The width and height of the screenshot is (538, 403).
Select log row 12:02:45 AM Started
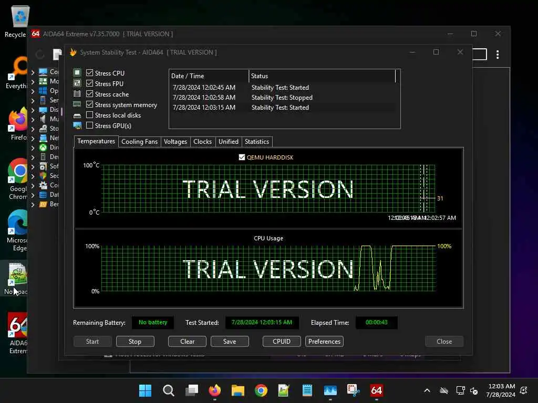[283, 88]
